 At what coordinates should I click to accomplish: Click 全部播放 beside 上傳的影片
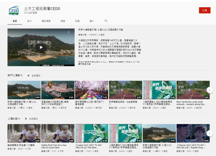(x=31, y=119)
